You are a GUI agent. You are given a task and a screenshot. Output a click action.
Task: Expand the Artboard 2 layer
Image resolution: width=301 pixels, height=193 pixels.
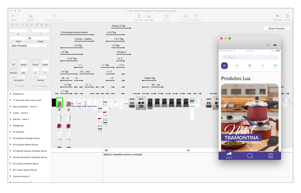[11, 94]
